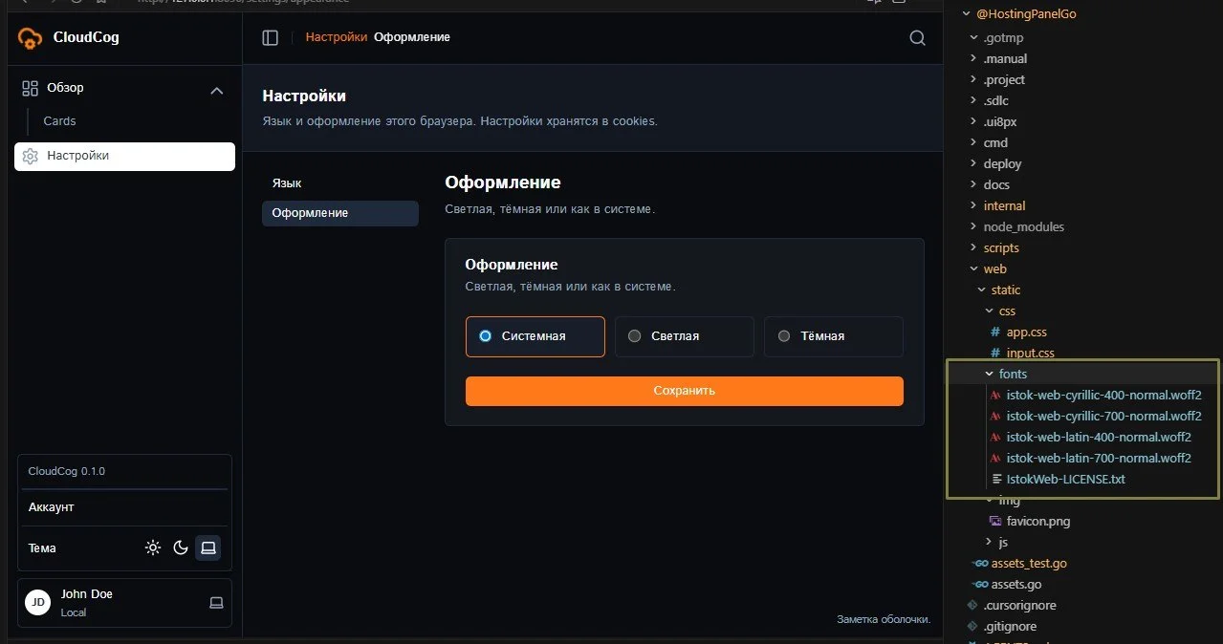Viewport: 1223px width, 644px height.
Task: Open search with the magnifier icon
Action: (x=917, y=37)
